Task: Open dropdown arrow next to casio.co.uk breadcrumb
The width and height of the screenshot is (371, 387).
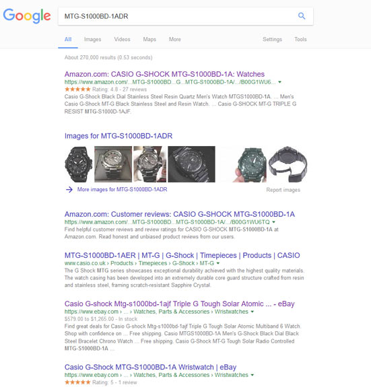Action: (218, 263)
